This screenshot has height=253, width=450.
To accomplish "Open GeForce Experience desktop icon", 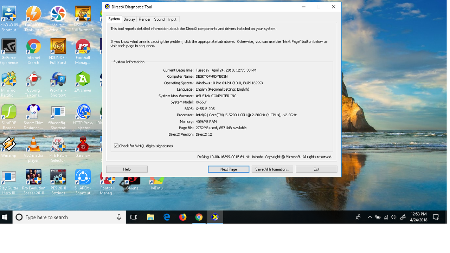I will (x=9, y=52).
